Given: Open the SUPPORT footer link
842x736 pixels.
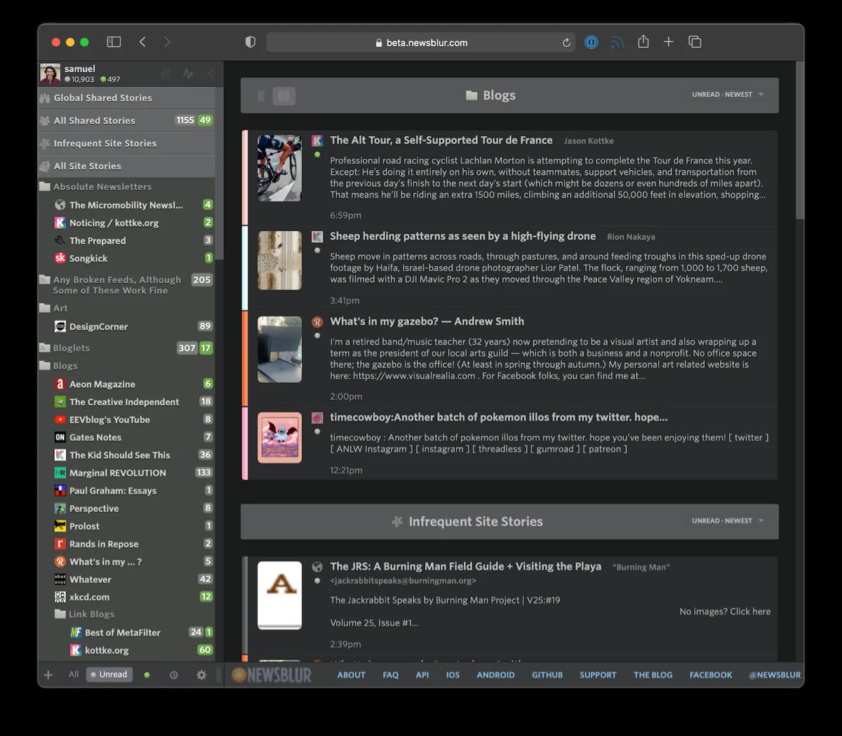Looking at the screenshot, I should [598, 675].
